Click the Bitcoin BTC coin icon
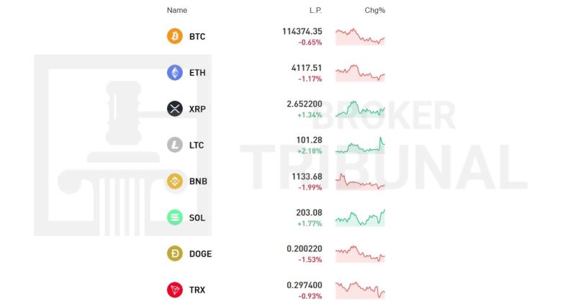Screen dimensions: 576x304 click(175, 36)
